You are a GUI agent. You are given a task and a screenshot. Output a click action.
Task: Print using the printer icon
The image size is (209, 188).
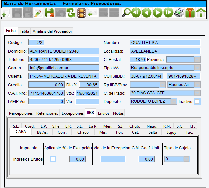click(x=179, y=13)
